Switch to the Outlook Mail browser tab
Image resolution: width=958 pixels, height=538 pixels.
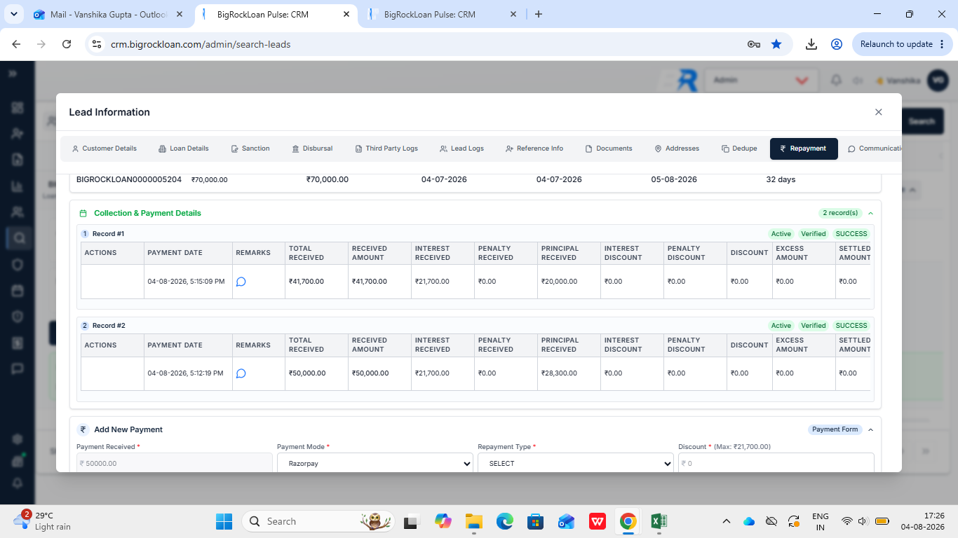pos(109,14)
